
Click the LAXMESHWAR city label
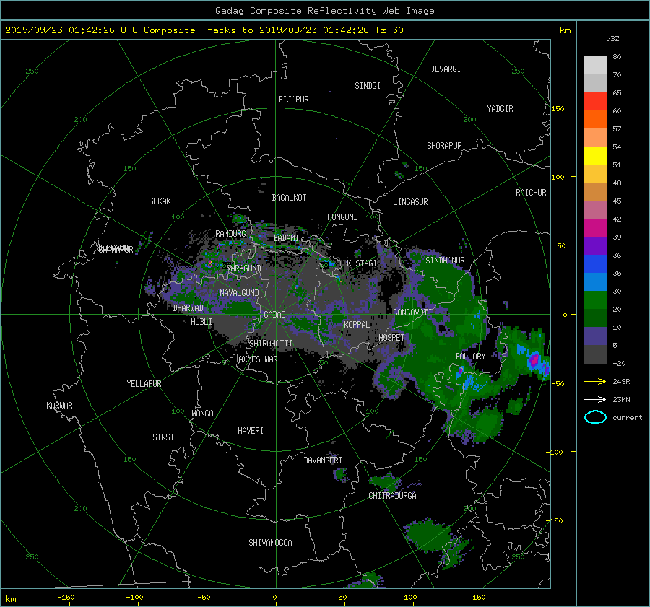256,359
